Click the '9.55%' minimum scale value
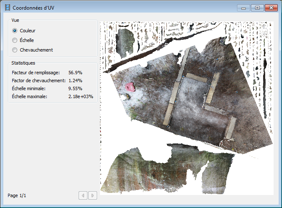Image resolution: width=282 pixels, height=208 pixels. [75, 88]
